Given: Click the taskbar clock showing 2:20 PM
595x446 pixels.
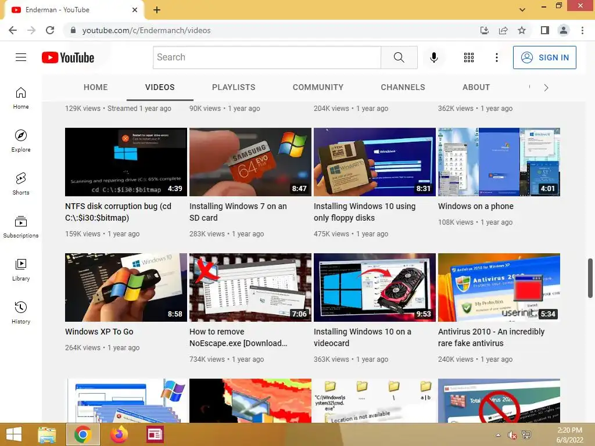Looking at the screenshot, I should point(569,435).
